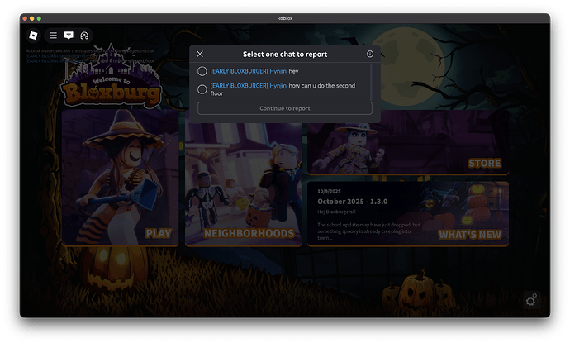Select the "hey" chat message radio

pyautogui.click(x=202, y=71)
